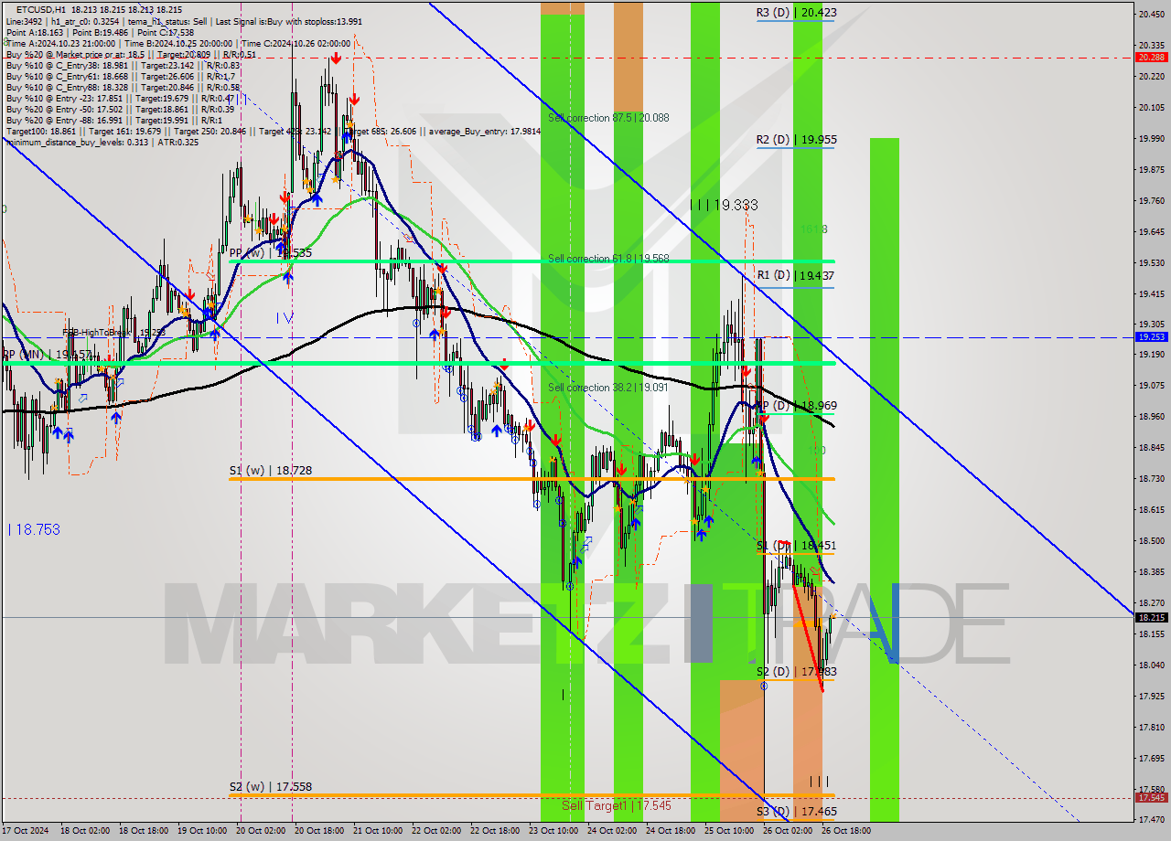
Task: Click the blue I V wave label
Action: (x=285, y=317)
